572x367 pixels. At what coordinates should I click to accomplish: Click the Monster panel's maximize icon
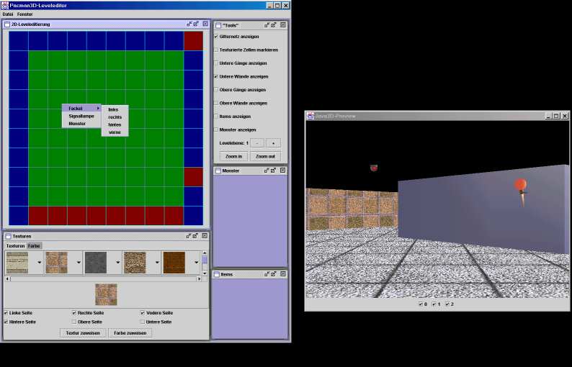274,171
